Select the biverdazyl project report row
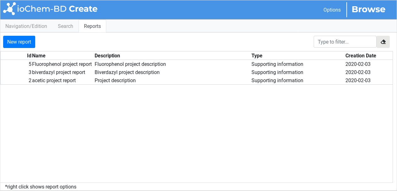The width and height of the screenshot is (397, 191). (196, 72)
